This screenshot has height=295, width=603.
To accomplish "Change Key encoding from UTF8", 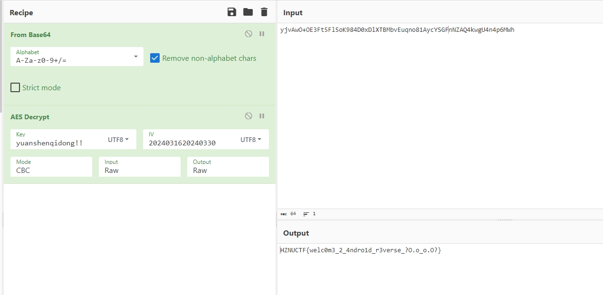I will [118, 140].
